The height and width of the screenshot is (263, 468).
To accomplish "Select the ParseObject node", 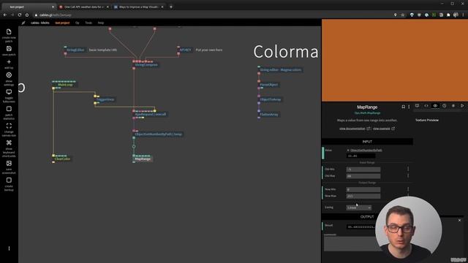I will (x=268, y=85).
